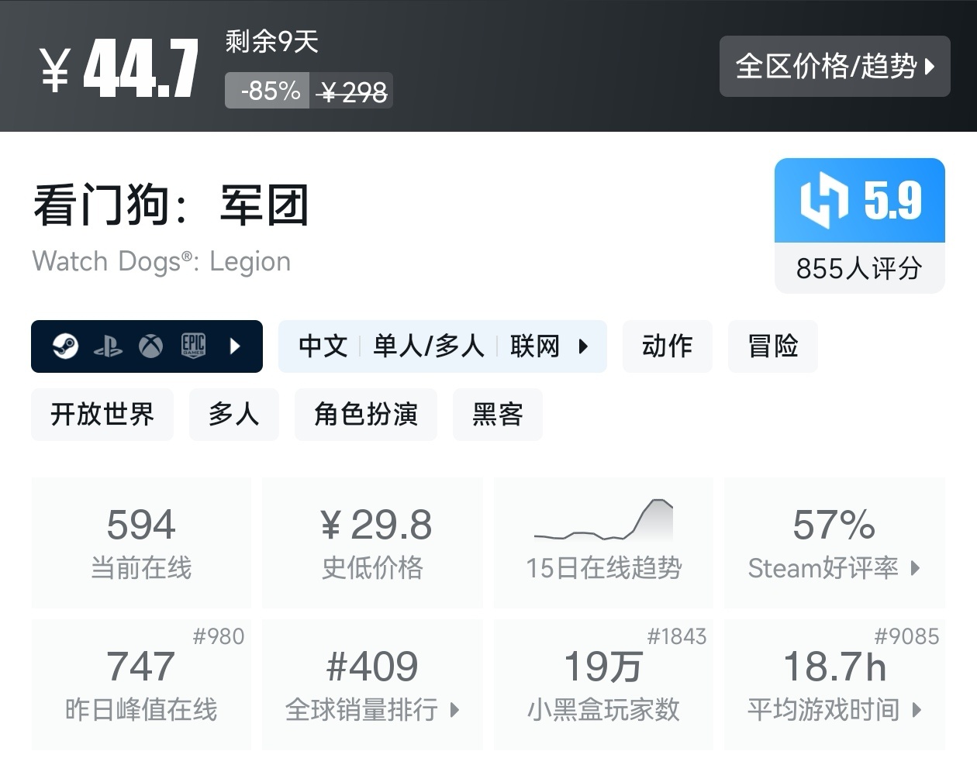Select the Xbox platform icon
Viewport: 977px width, 758px height.
tap(150, 346)
